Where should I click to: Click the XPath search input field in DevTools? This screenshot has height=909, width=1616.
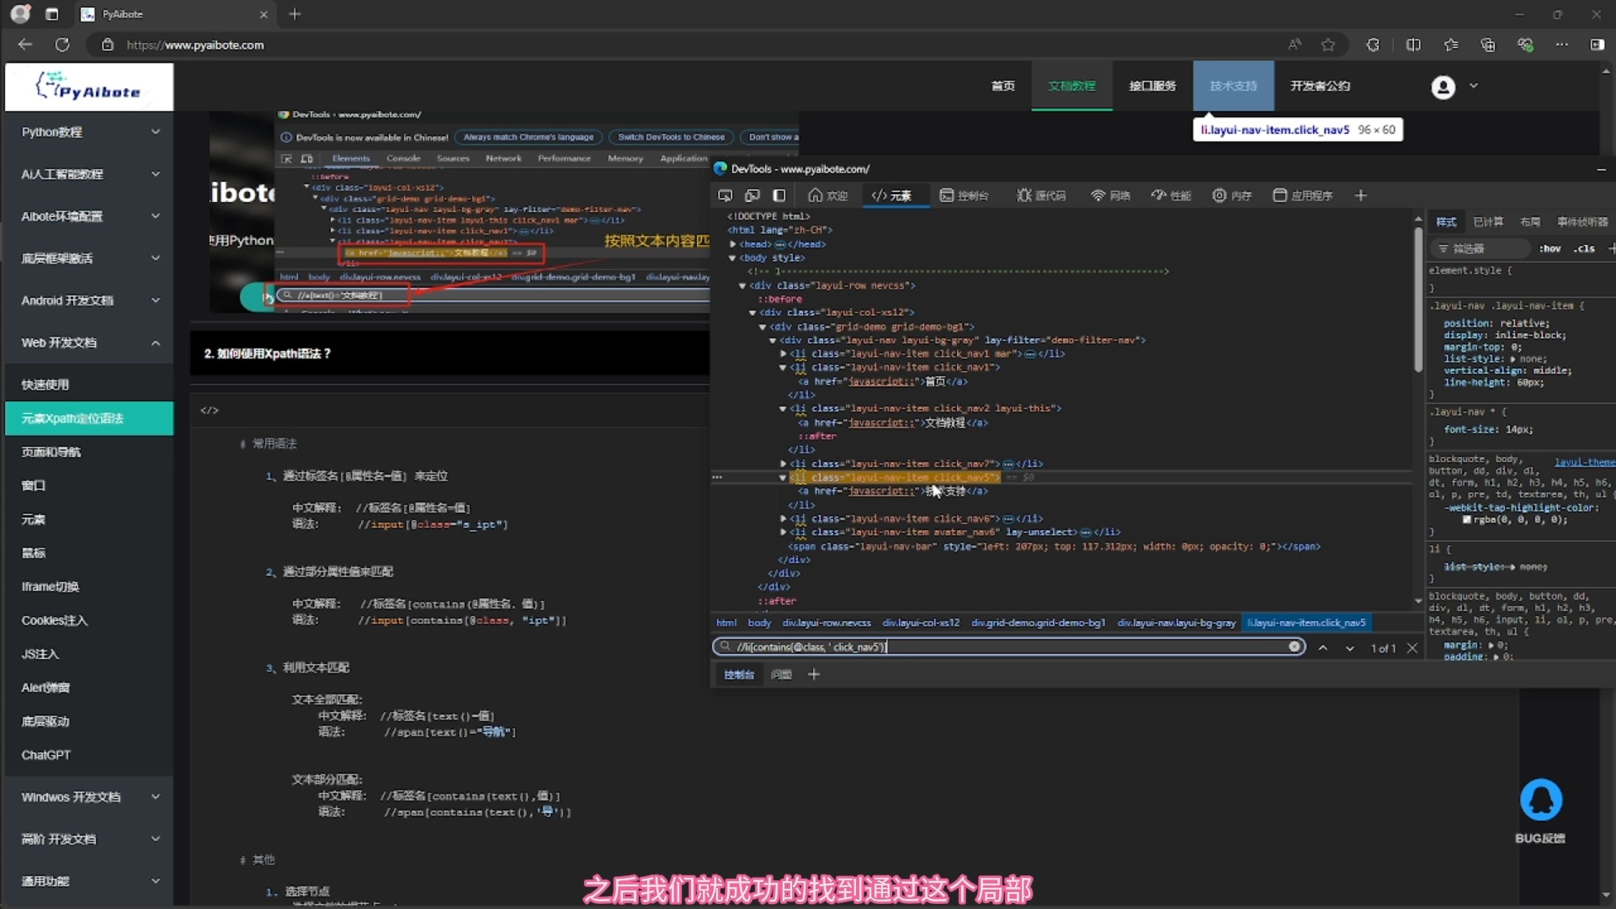click(1008, 646)
